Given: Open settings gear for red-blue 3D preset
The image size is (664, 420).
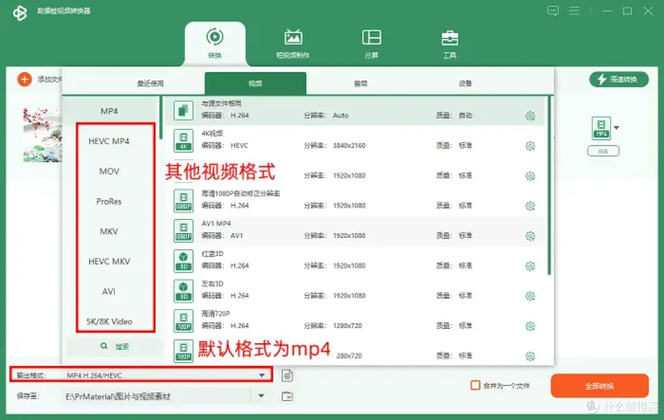Looking at the screenshot, I should [x=530, y=266].
